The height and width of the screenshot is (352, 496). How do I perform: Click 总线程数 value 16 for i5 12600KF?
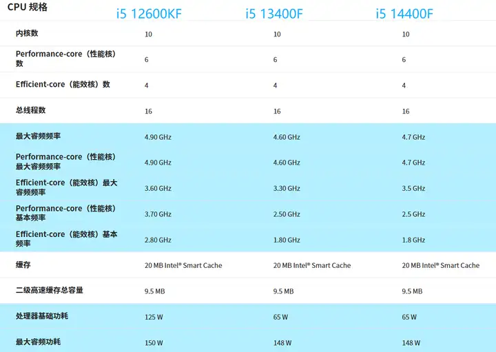tap(148, 112)
